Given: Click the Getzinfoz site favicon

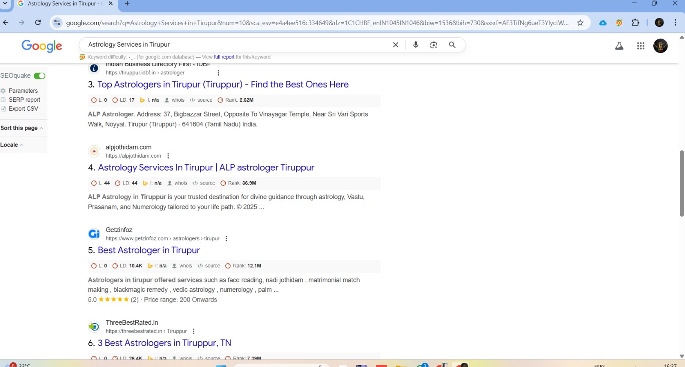Looking at the screenshot, I should [x=94, y=234].
